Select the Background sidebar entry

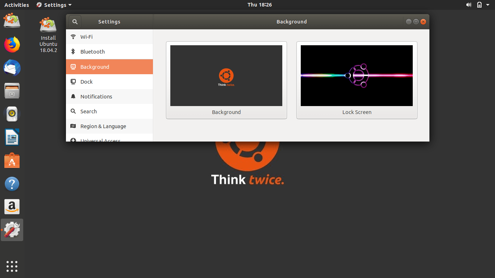[109, 67]
